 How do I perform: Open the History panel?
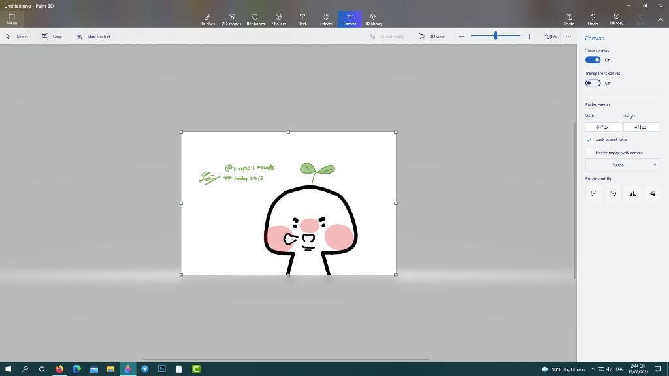click(617, 20)
